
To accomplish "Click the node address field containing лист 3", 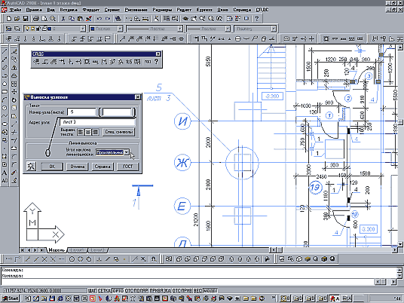I will click(x=97, y=122).
